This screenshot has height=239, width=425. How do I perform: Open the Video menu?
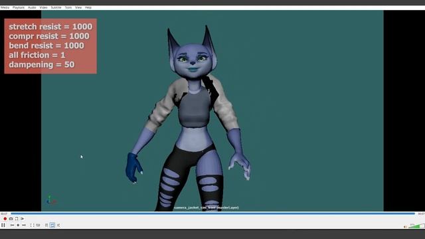[x=43, y=7]
